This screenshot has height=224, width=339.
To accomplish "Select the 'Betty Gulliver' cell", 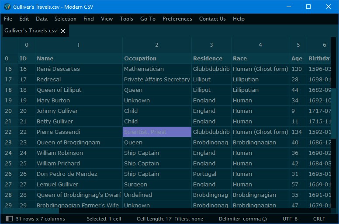I will (x=79, y=122).
